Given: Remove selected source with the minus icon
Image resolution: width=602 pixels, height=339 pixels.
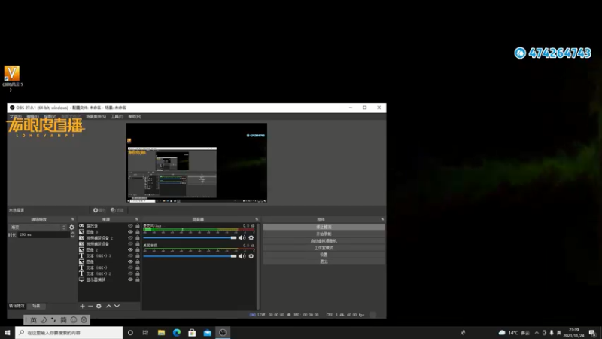Looking at the screenshot, I should tap(90, 306).
